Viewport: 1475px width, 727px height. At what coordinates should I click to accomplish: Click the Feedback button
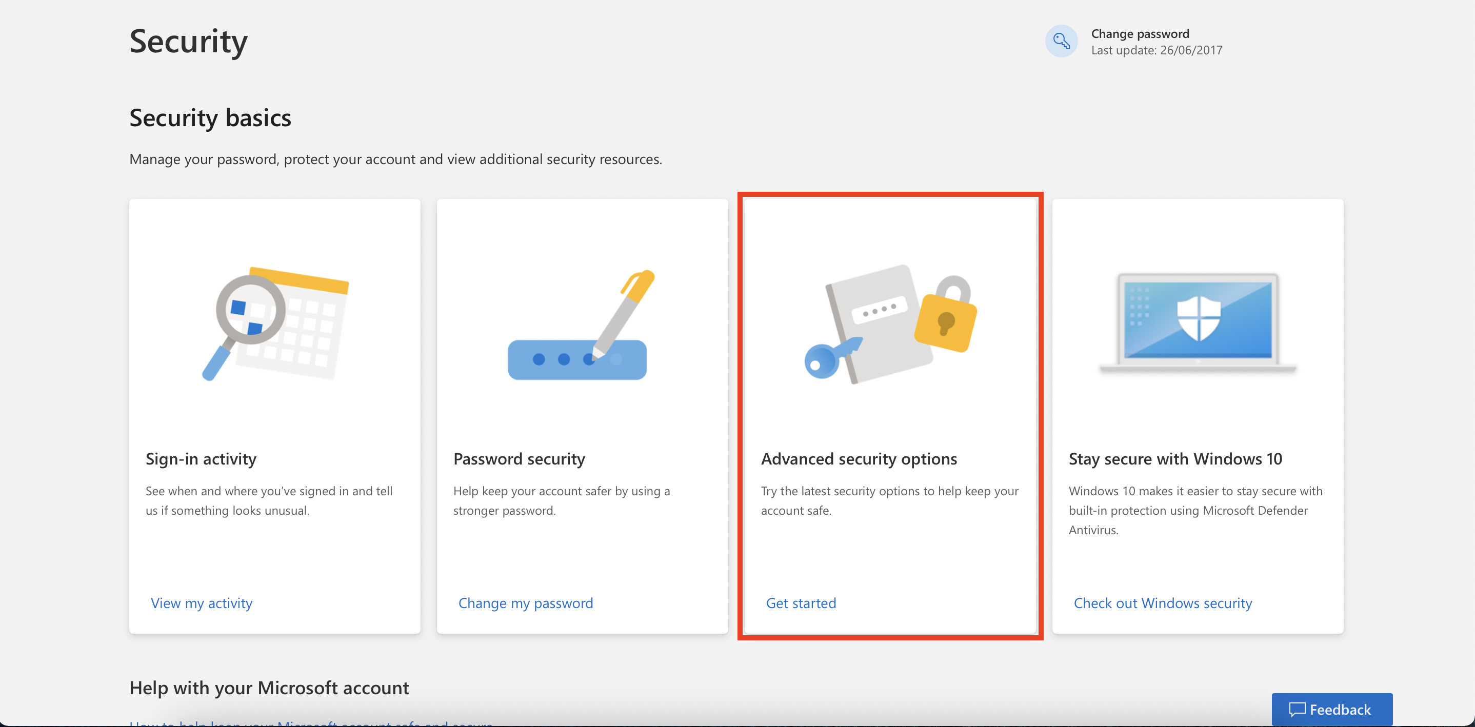click(1332, 709)
